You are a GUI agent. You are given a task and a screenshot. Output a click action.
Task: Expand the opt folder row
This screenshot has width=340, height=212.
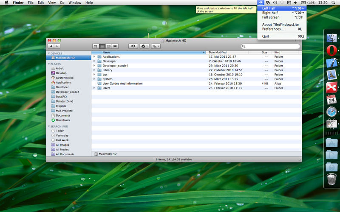[94, 75]
